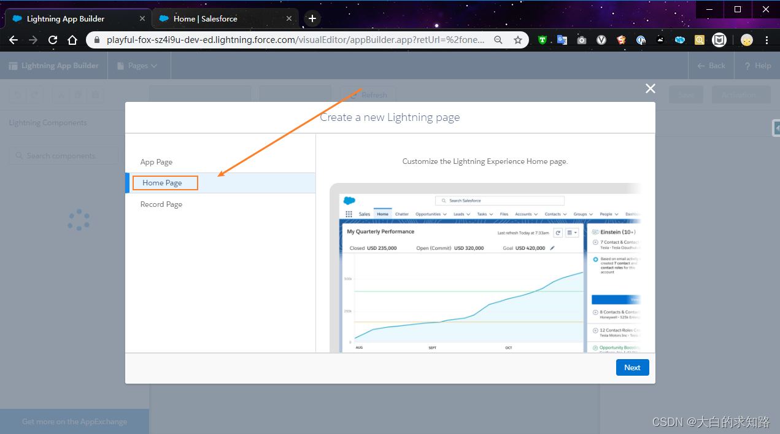780x434 pixels.
Task: Open the Chrome three-dot menu
Action: click(x=766, y=40)
